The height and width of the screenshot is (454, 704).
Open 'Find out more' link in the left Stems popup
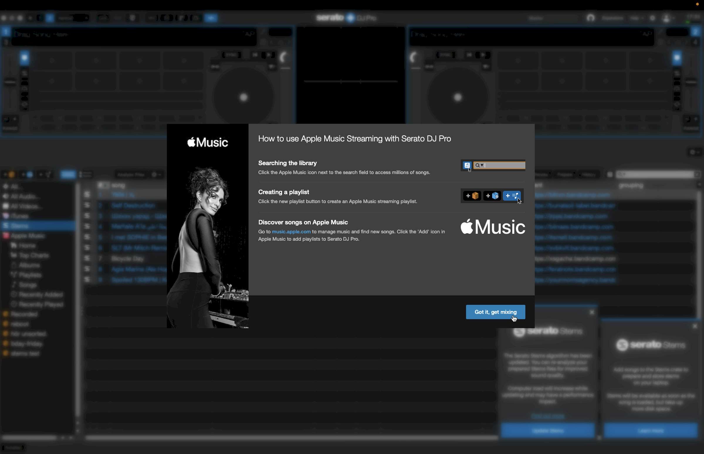tap(548, 416)
